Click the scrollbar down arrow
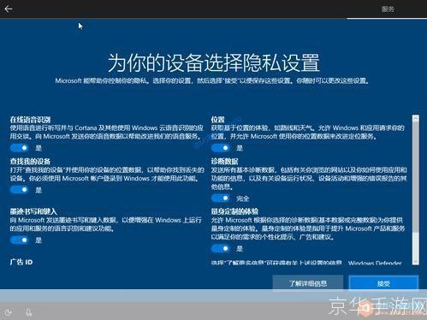This screenshot has width=427, height=320. pyautogui.click(x=416, y=261)
